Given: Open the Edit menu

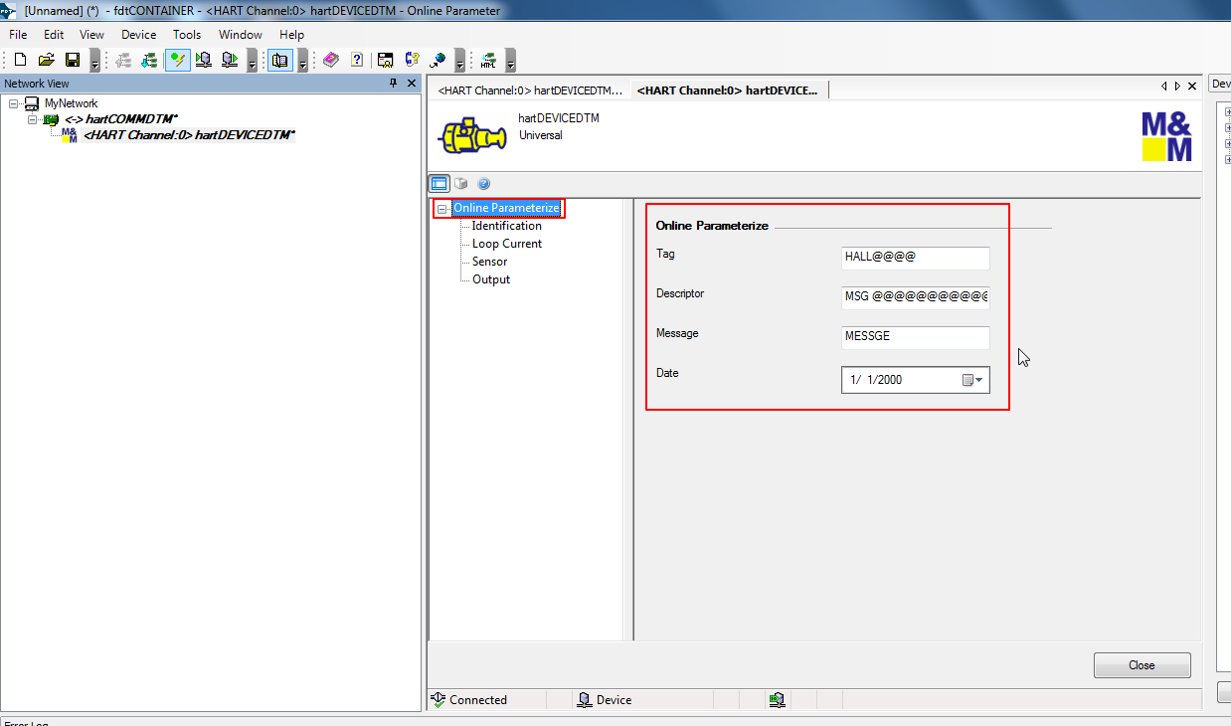Looking at the screenshot, I should tap(54, 35).
